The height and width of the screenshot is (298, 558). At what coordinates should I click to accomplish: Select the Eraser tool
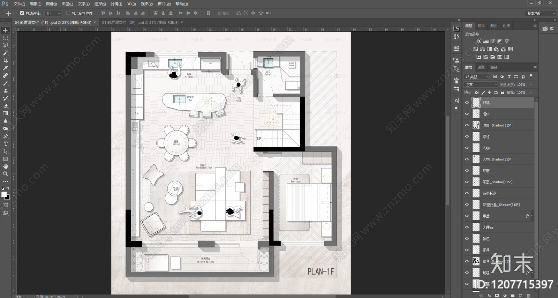[x=6, y=106]
